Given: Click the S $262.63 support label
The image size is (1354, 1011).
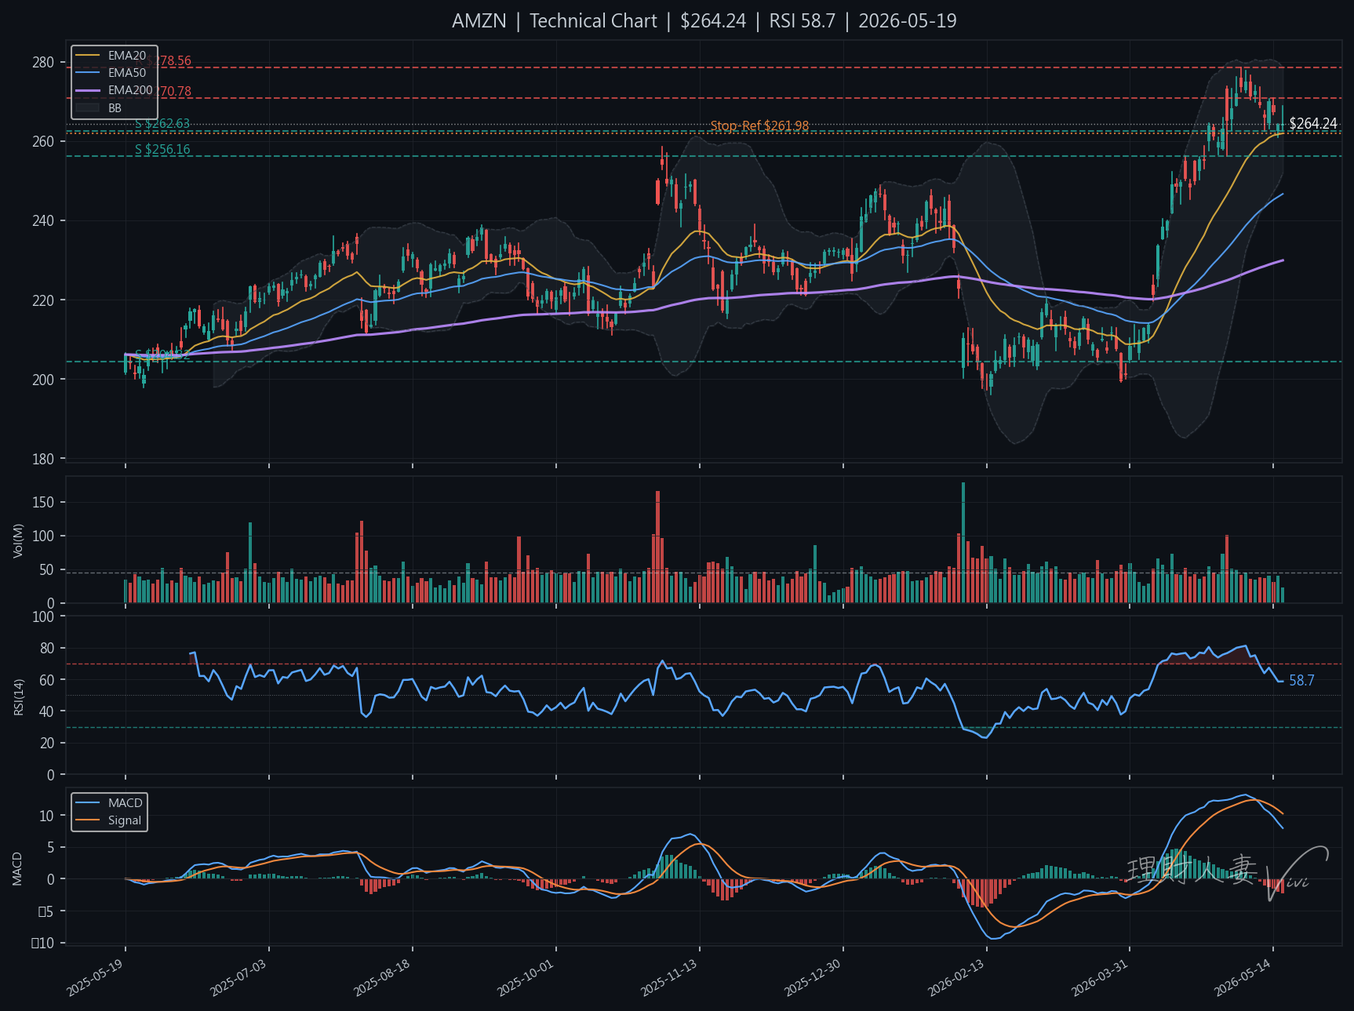Looking at the screenshot, I should [162, 124].
